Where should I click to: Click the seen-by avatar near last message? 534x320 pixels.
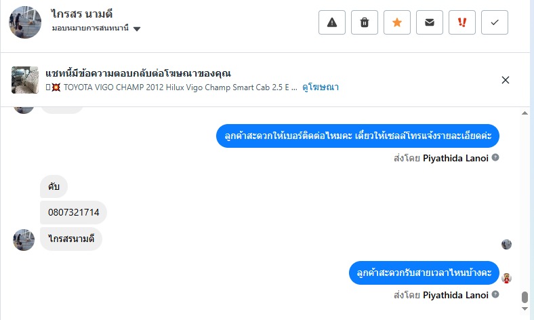tap(506, 278)
